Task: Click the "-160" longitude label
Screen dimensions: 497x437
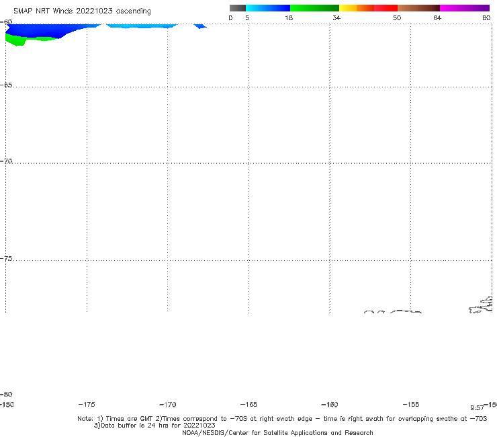Action: pos(330,404)
